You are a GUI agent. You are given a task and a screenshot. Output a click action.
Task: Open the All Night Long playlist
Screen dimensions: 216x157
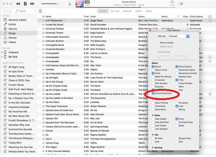[16, 67]
